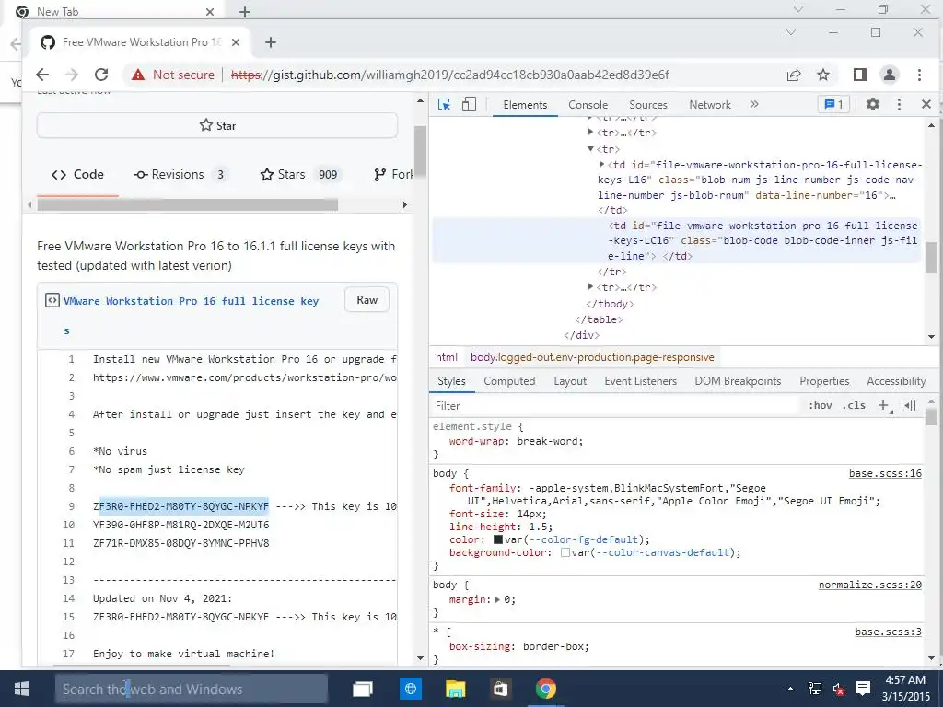Image resolution: width=943 pixels, height=707 pixels.
Task: Open VMware Workstation Pro 16 file link
Action: (192, 301)
